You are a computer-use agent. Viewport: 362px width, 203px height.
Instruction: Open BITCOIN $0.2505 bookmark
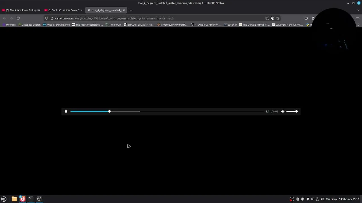coord(139,25)
